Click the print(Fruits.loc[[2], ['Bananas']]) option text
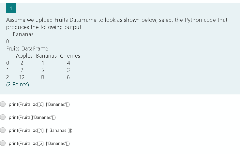 pyautogui.click(x=39, y=143)
